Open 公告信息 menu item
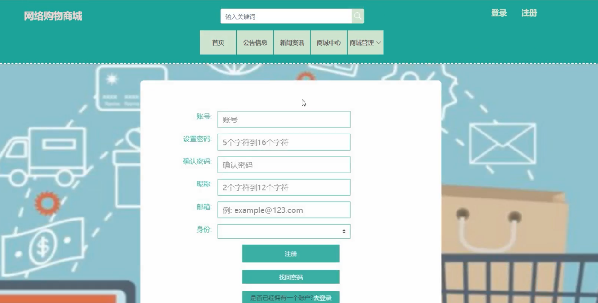The height and width of the screenshot is (303, 598). point(255,43)
